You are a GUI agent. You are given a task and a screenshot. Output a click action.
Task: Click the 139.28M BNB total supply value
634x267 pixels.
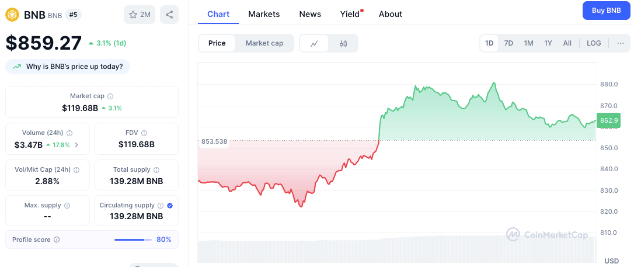[x=136, y=181]
